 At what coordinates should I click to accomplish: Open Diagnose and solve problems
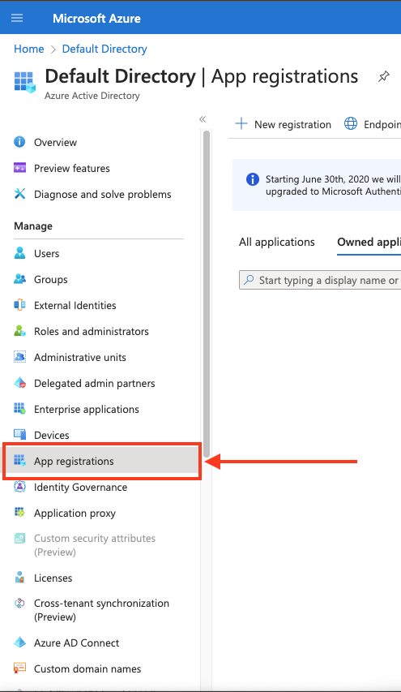click(x=103, y=194)
